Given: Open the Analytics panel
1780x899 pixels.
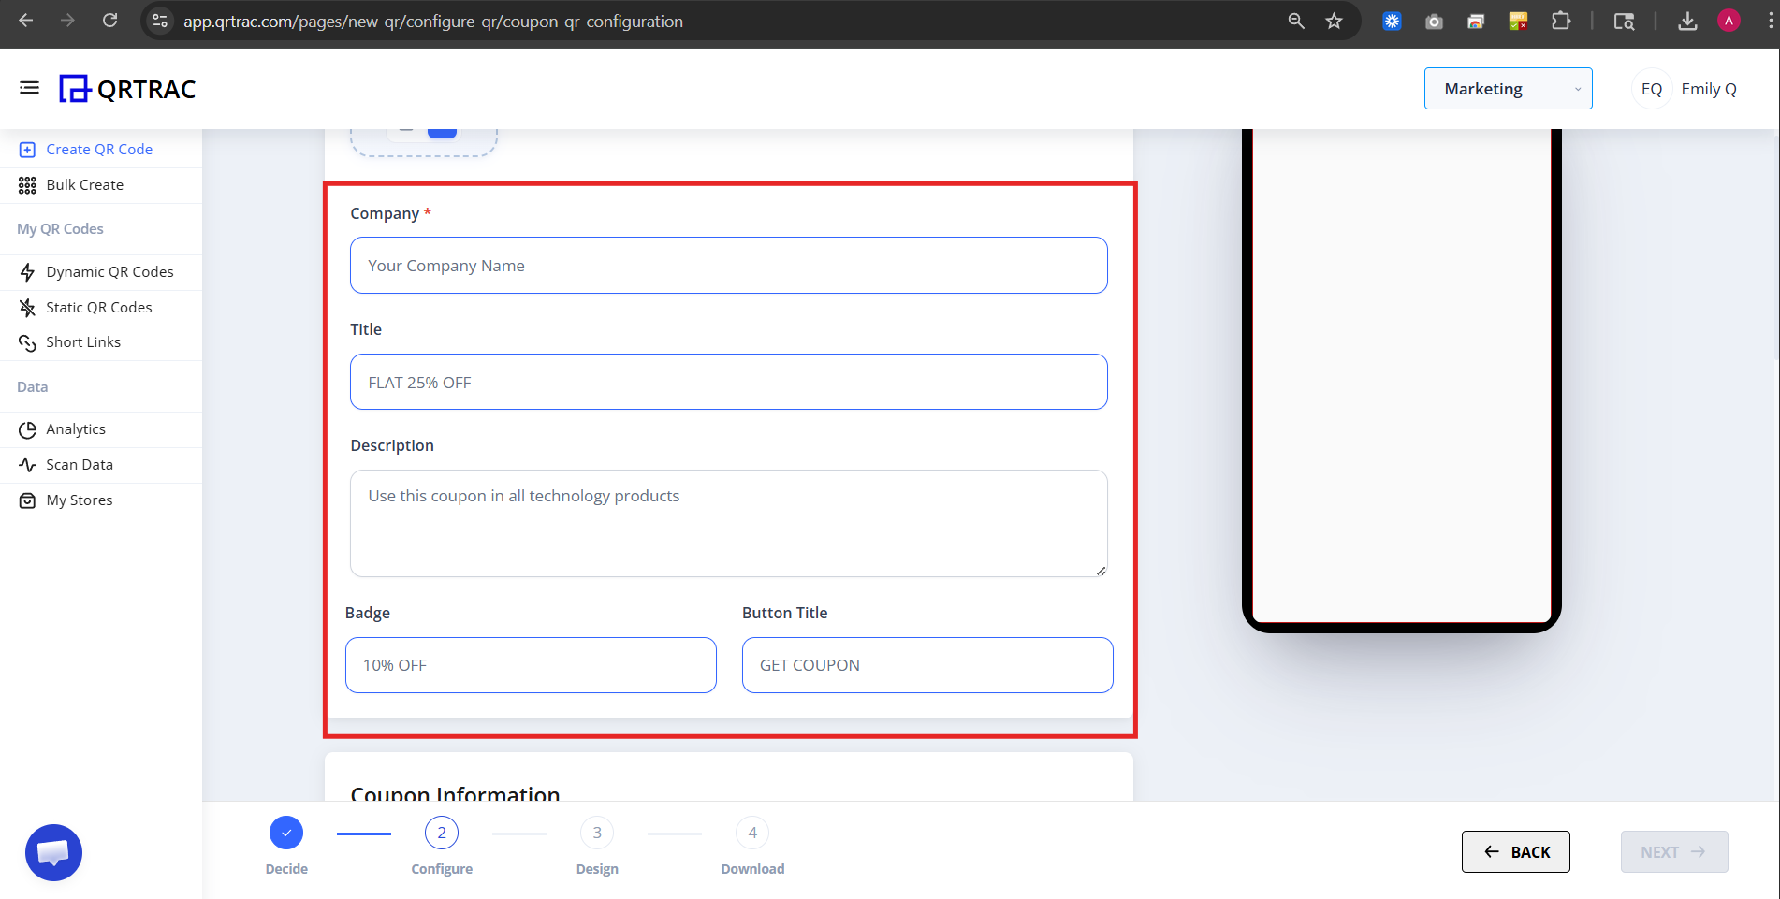Looking at the screenshot, I should 75,428.
